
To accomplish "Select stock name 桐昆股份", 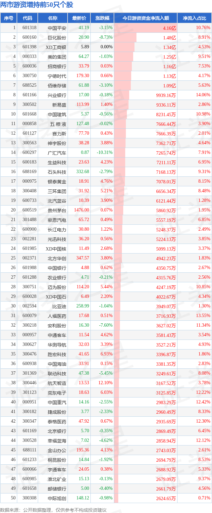I will click(x=57, y=460).
